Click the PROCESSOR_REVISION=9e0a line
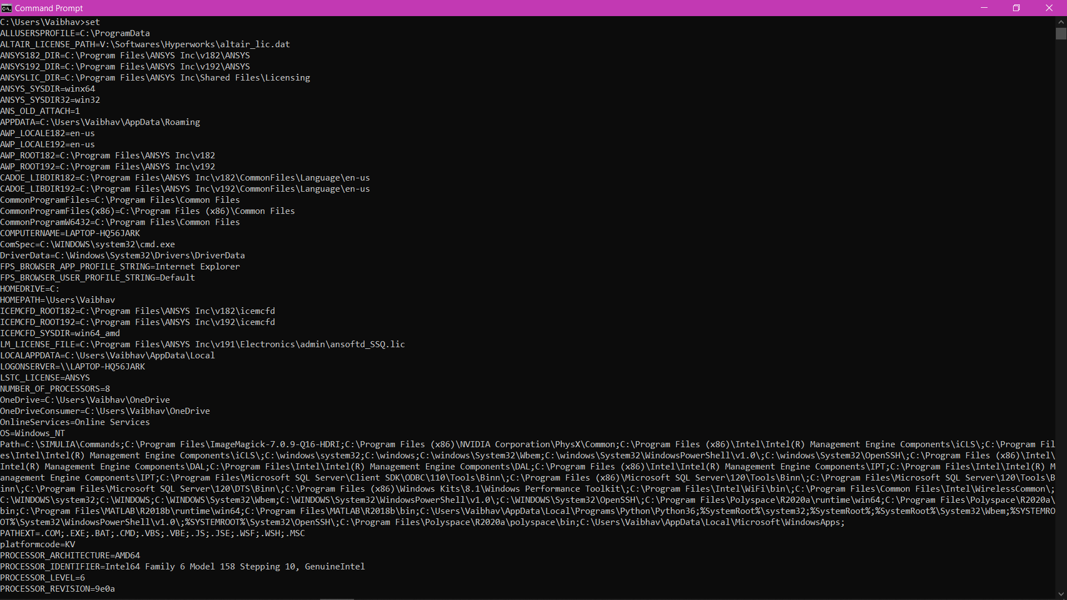The height and width of the screenshot is (600, 1067). coord(57,589)
